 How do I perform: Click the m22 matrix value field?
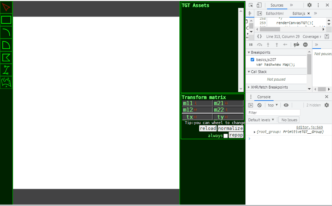point(228,110)
